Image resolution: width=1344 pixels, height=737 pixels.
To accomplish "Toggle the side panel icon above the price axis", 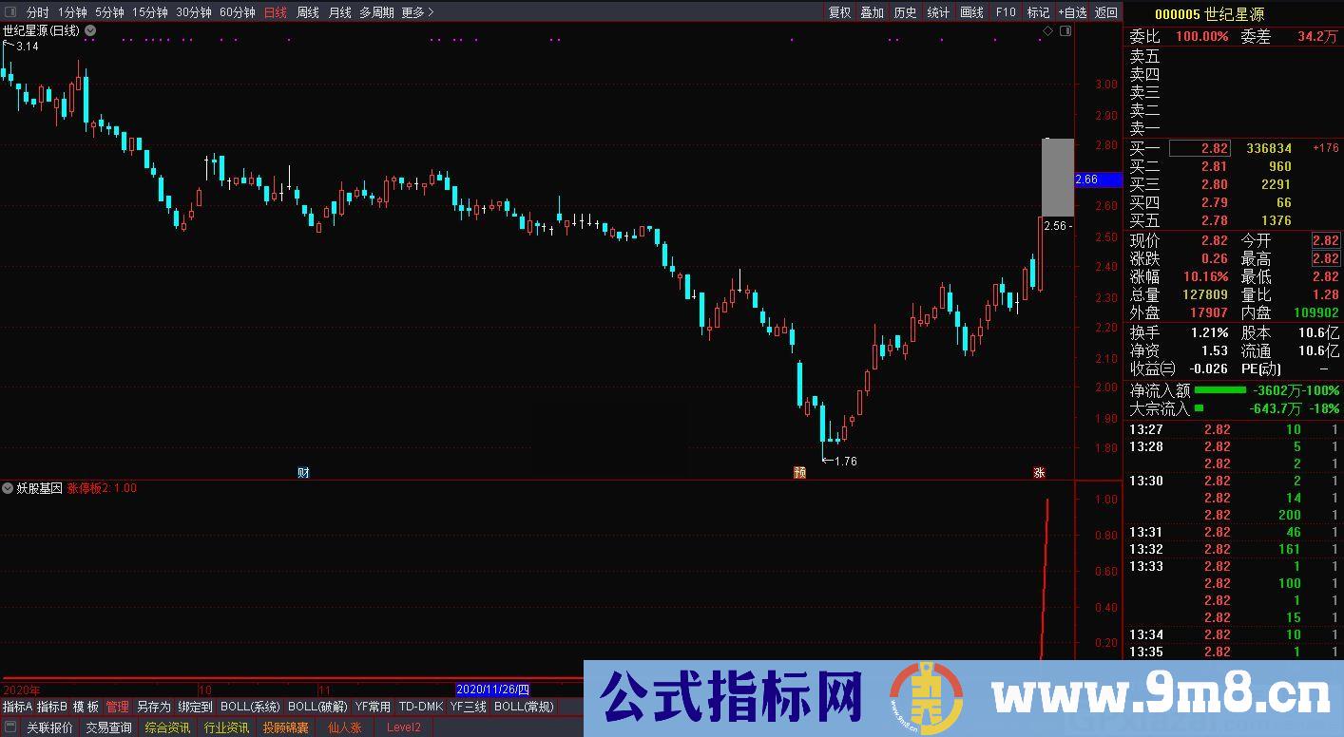I will [x=1065, y=31].
